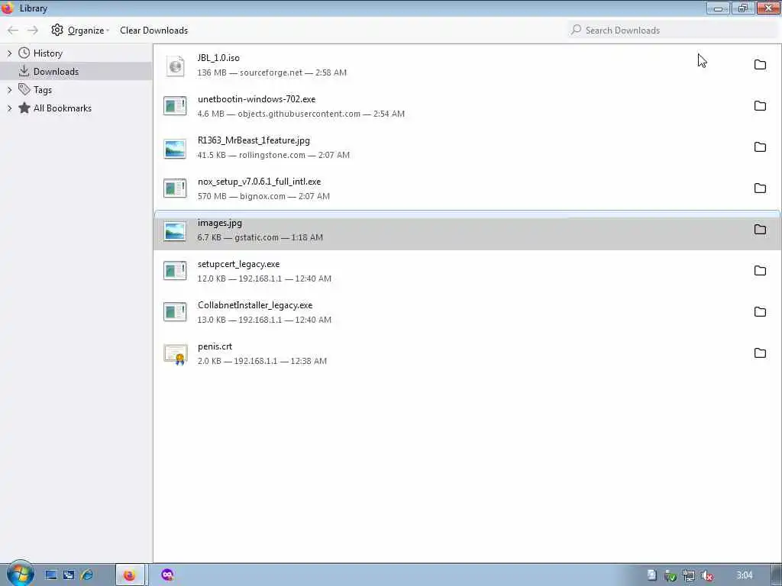Click the exe icon of setupcert_legacy.exe
This screenshot has height=586, width=782.
pyautogui.click(x=175, y=271)
